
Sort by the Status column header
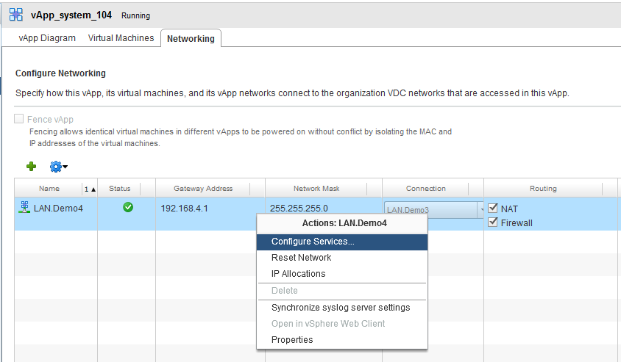[120, 189]
